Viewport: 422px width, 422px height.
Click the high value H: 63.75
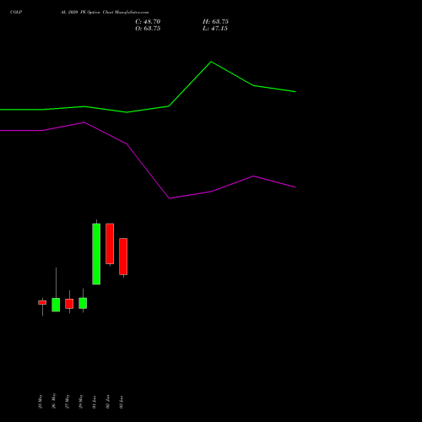pos(215,22)
